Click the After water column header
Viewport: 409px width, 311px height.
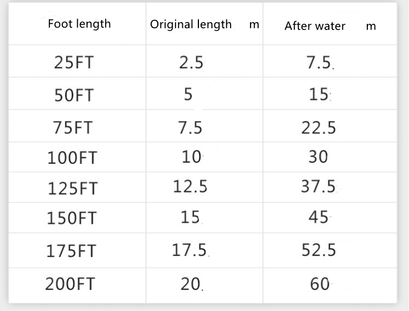tap(315, 26)
